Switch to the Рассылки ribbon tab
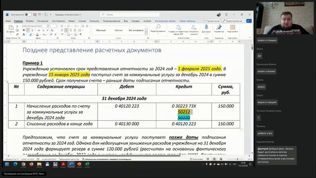The height and width of the screenshot is (178, 316). click(94, 21)
